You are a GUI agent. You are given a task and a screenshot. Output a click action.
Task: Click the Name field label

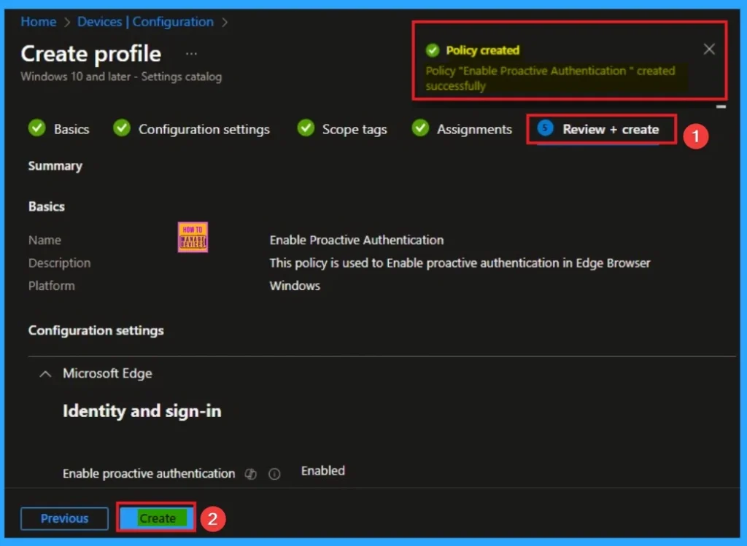point(44,241)
